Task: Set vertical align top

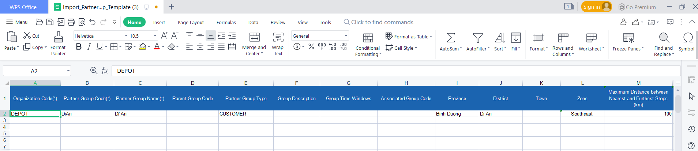Action: 189,35
